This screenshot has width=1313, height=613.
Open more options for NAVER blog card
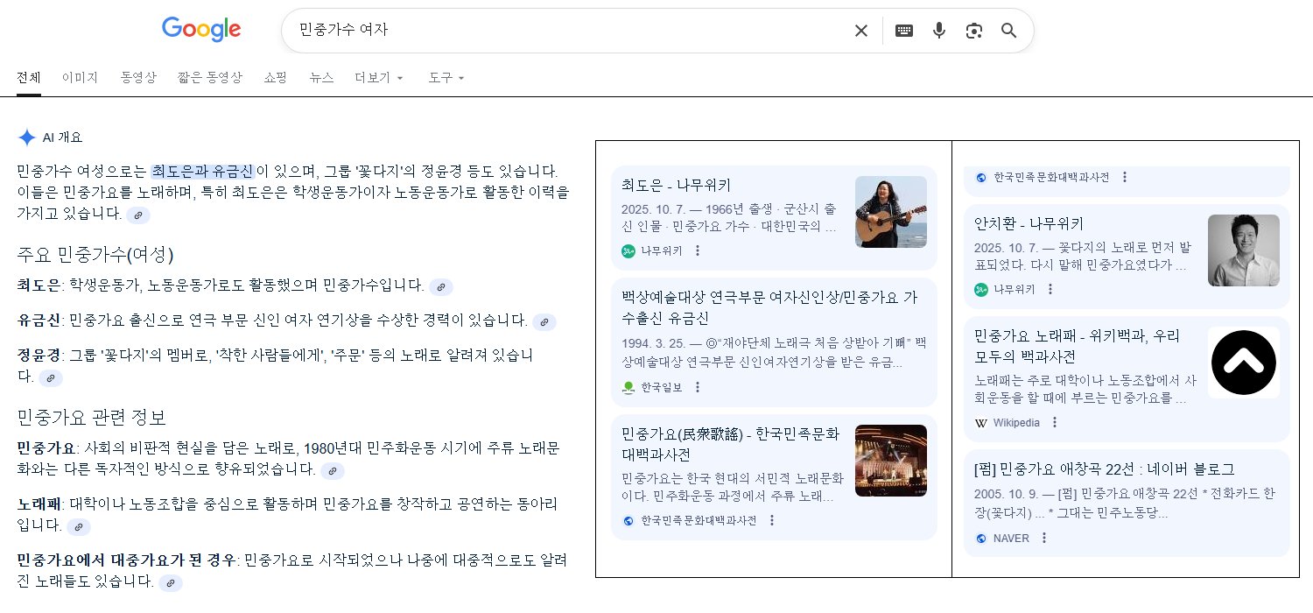1044,538
